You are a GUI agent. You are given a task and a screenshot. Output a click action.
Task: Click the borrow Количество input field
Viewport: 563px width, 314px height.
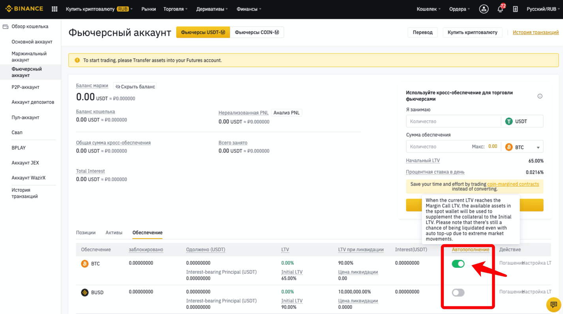coord(453,121)
